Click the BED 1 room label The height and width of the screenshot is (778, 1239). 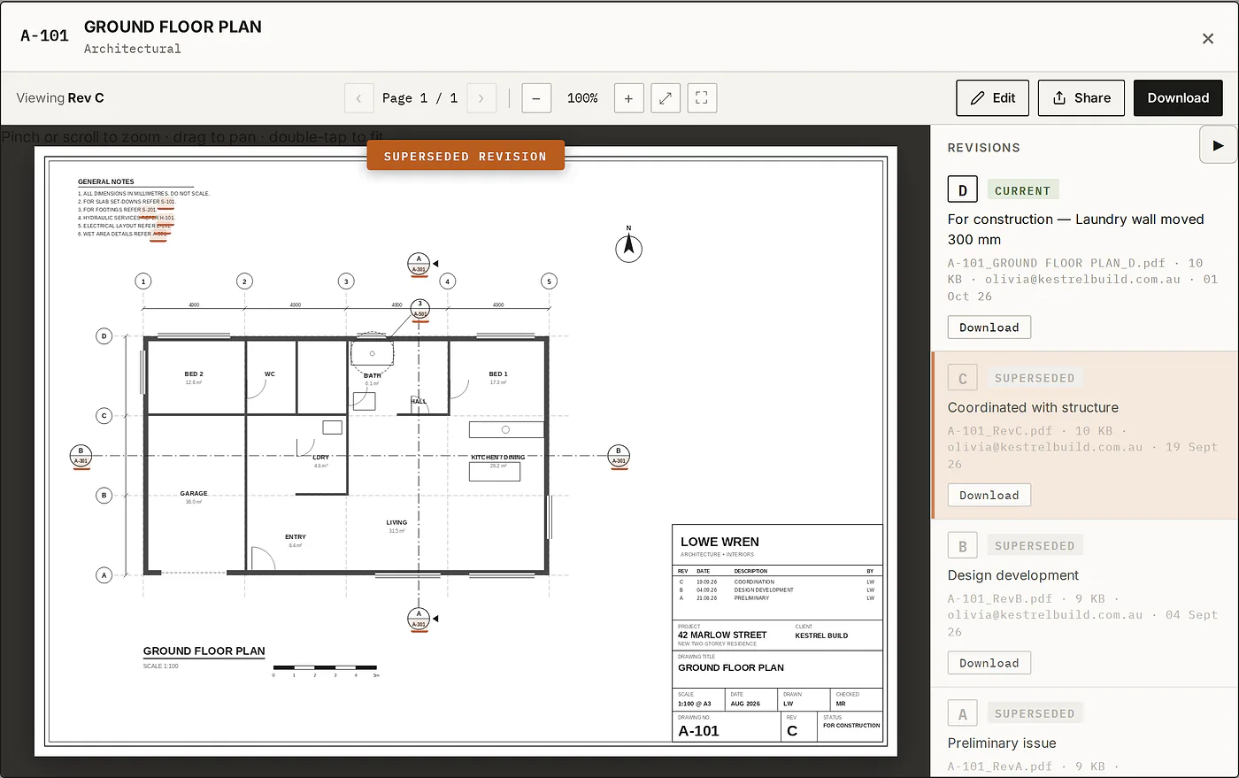point(498,374)
